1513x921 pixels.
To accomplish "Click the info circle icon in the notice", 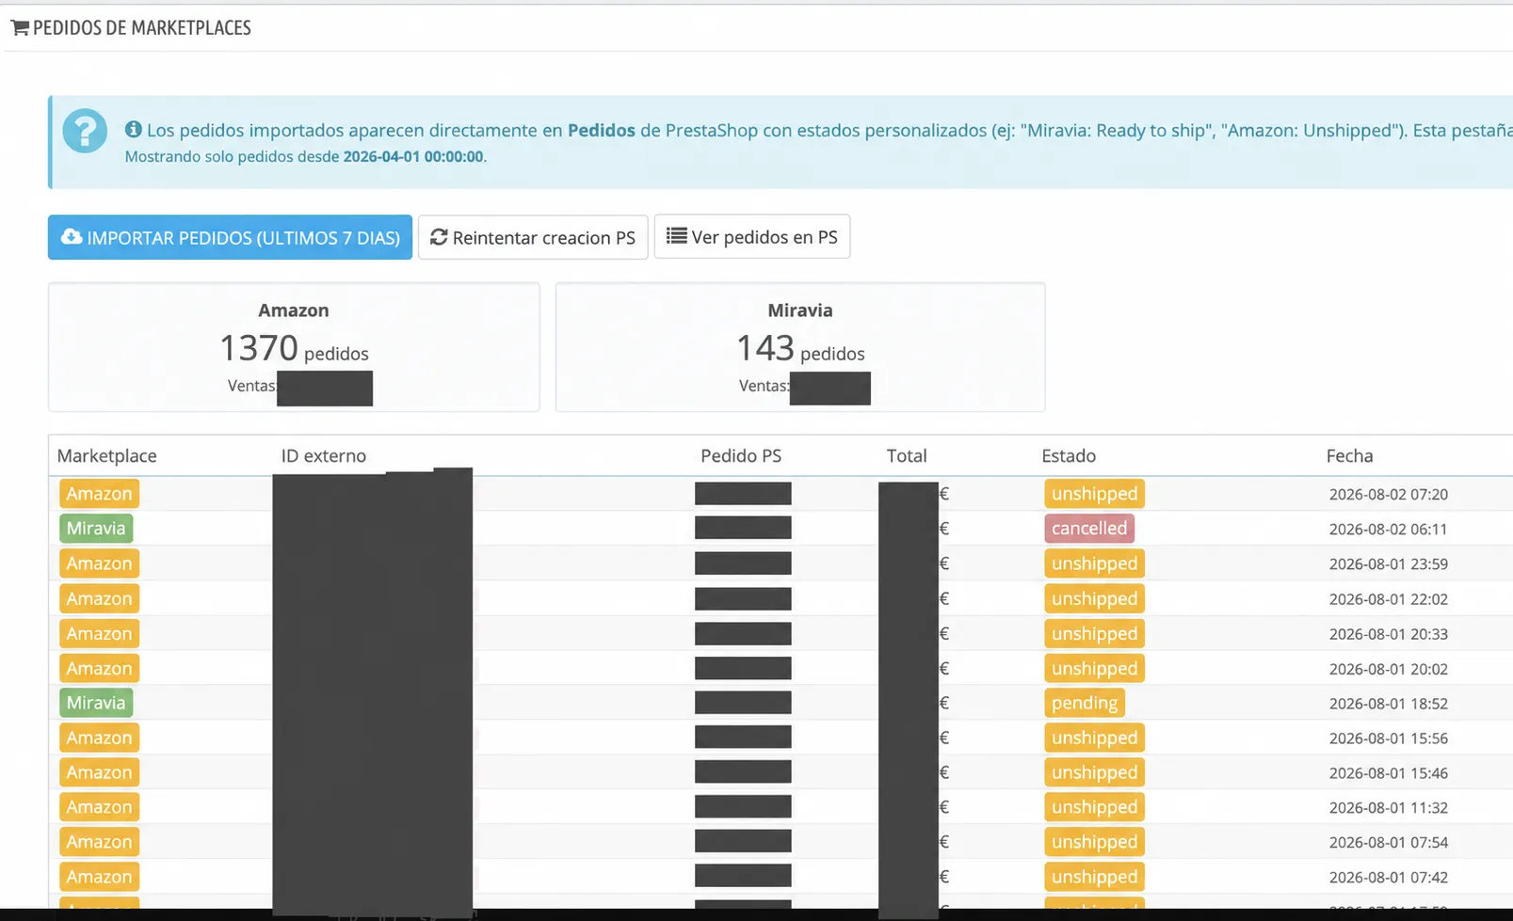I will (x=134, y=129).
